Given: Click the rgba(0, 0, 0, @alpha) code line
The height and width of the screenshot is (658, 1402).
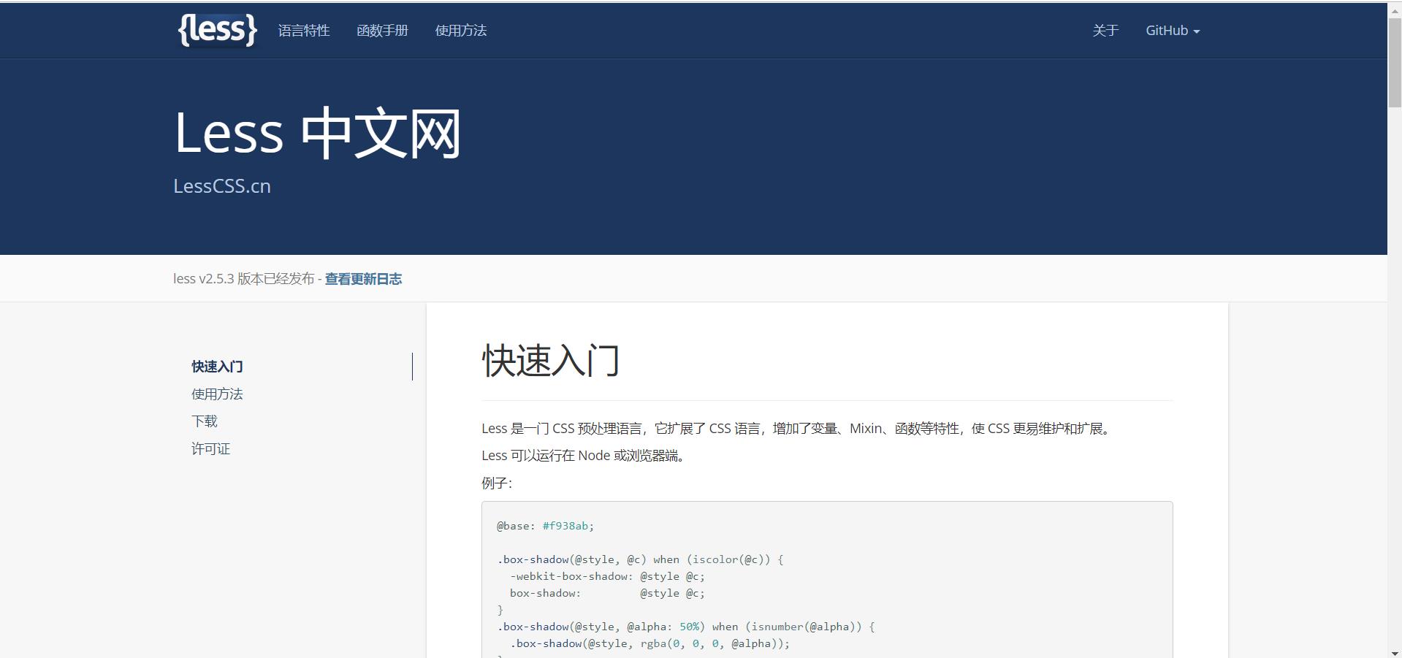Looking at the screenshot, I should click(x=650, y=643).
